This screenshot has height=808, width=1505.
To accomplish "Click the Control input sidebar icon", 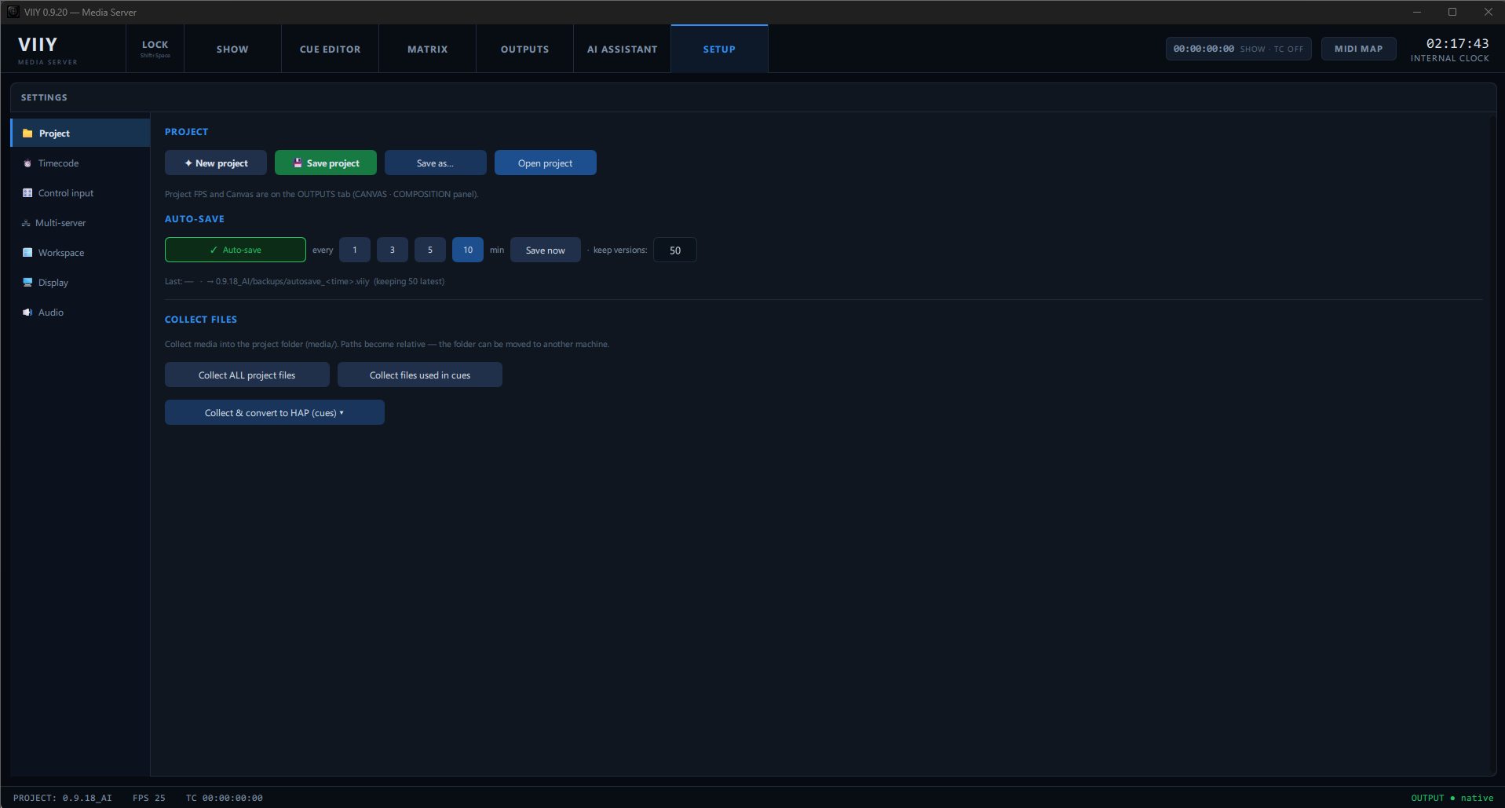I will [x=27, y=193].
